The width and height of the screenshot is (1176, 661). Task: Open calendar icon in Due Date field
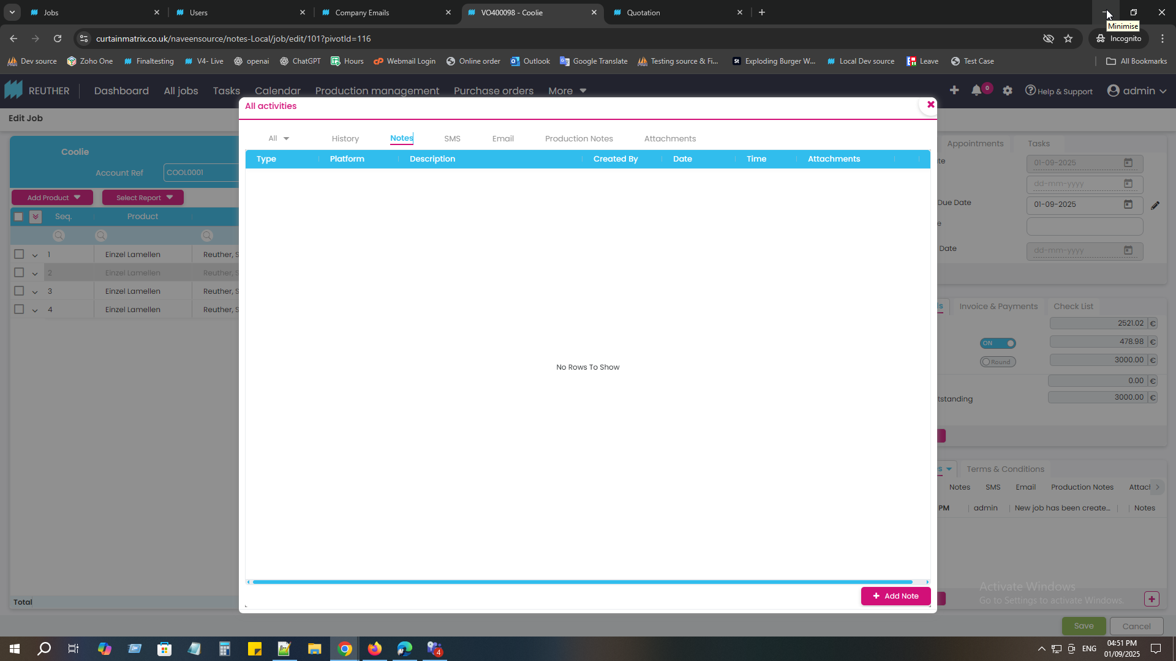coord(1128,204)
